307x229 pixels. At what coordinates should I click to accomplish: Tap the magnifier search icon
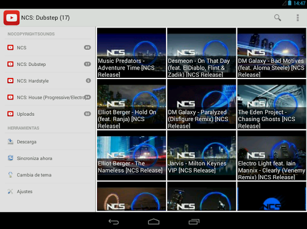278,17
